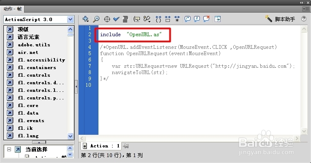Run the Check syntax checkmark
311x163 pixels.
pos(116,19)
